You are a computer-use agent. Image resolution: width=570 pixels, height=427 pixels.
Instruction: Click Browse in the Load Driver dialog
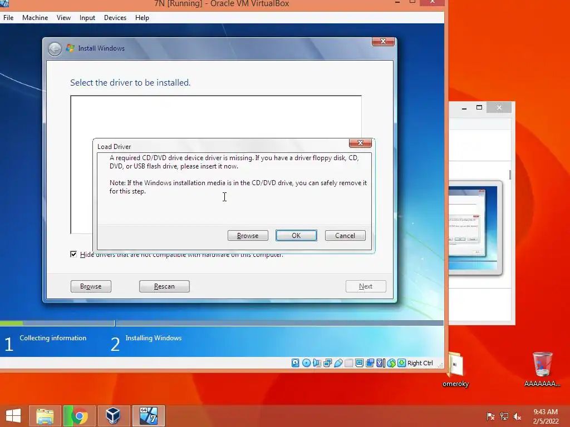(248, 235)
